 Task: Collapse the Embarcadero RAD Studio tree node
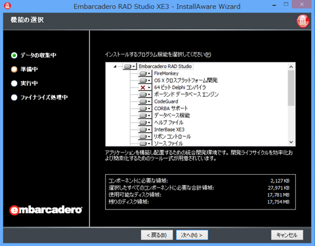115,67
